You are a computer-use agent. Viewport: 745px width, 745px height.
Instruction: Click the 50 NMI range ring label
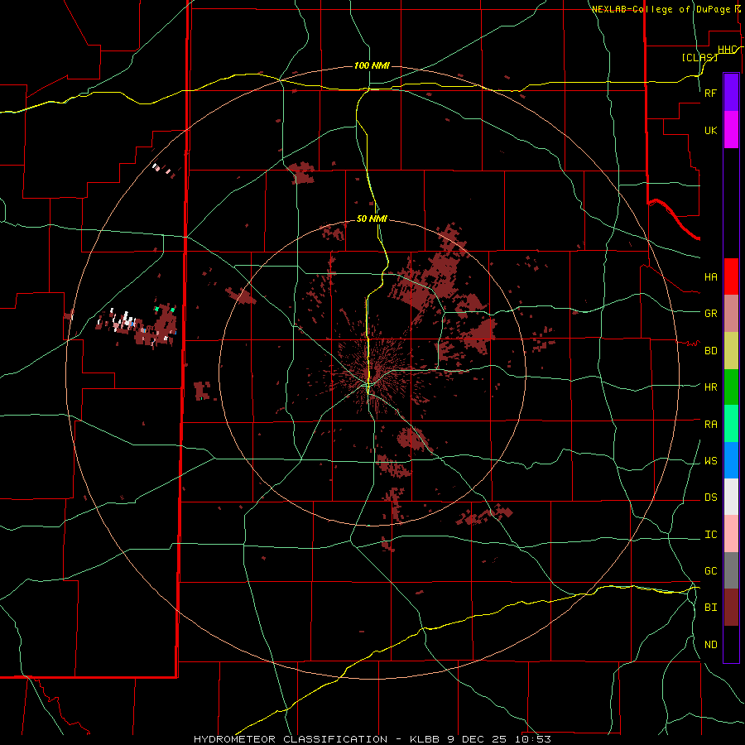372,219
